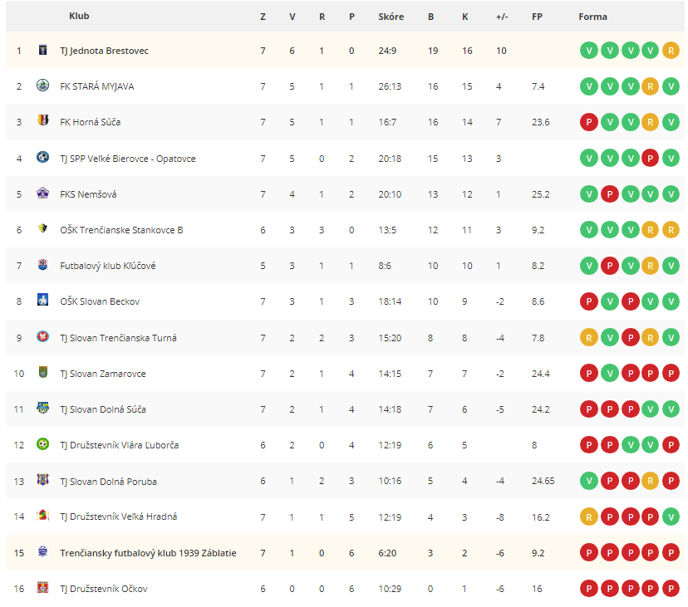
Task: Click FK STARÁ MYJAVA club crest
Action: tap(42, 85)
